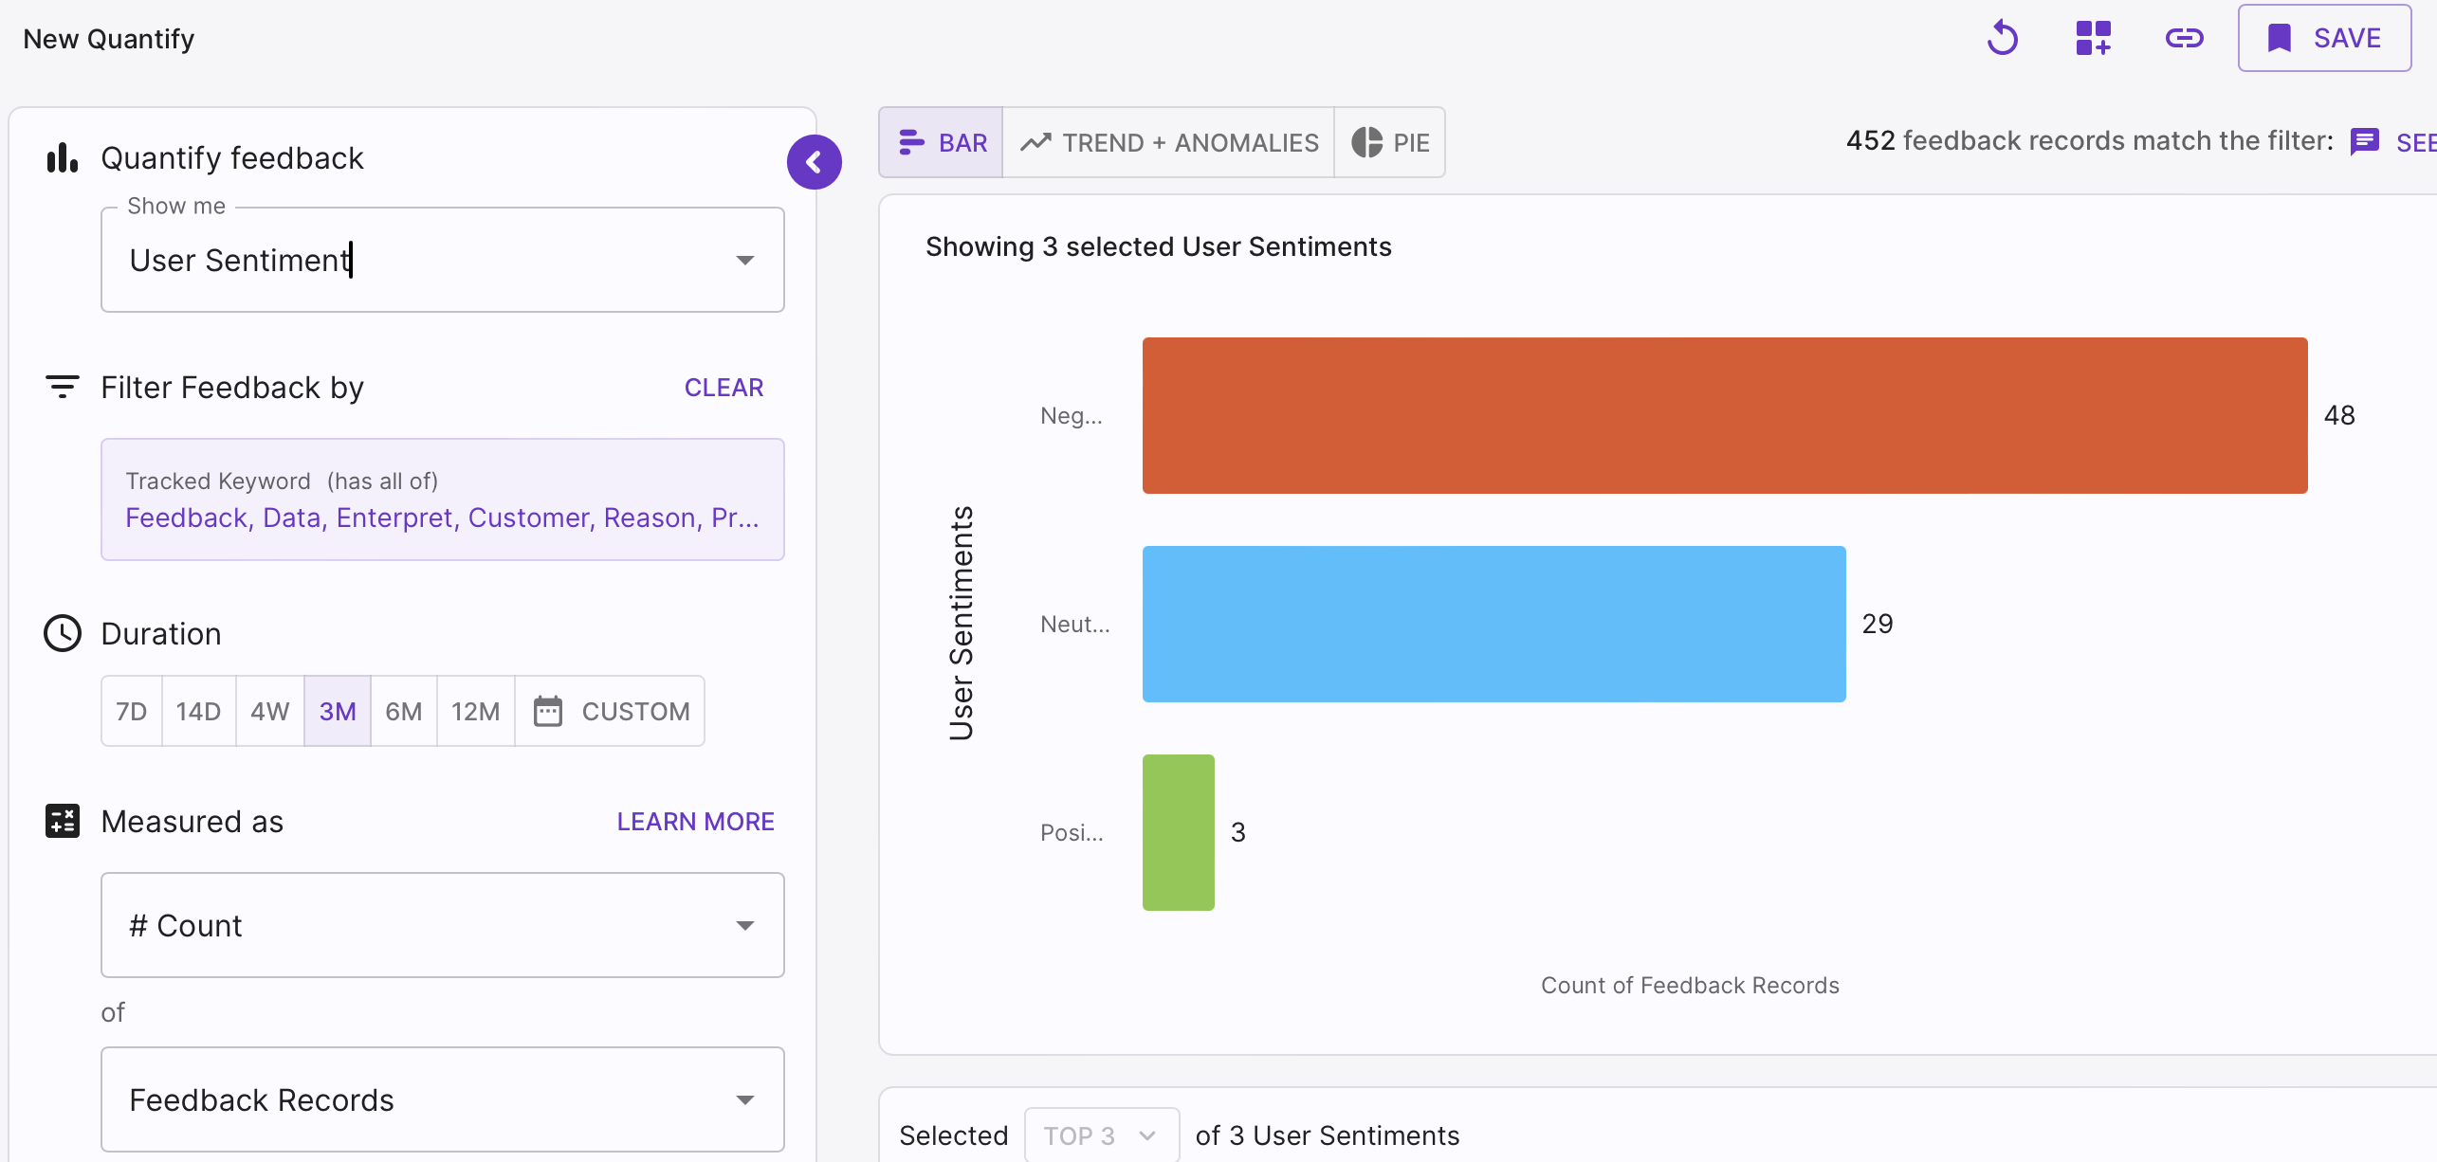Click the orange Negative sentiment bar
2437x1162 pixels.
pyautogui.click(x=1724, y=415)
